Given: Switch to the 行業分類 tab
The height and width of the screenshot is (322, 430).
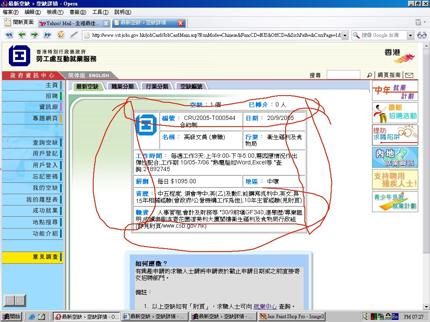Looking at the screenshot, I should (157, 86).
